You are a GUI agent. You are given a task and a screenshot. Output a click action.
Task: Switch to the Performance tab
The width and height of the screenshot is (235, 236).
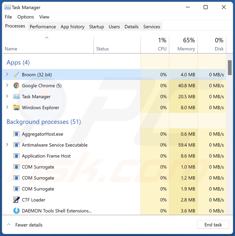[43, 27]
